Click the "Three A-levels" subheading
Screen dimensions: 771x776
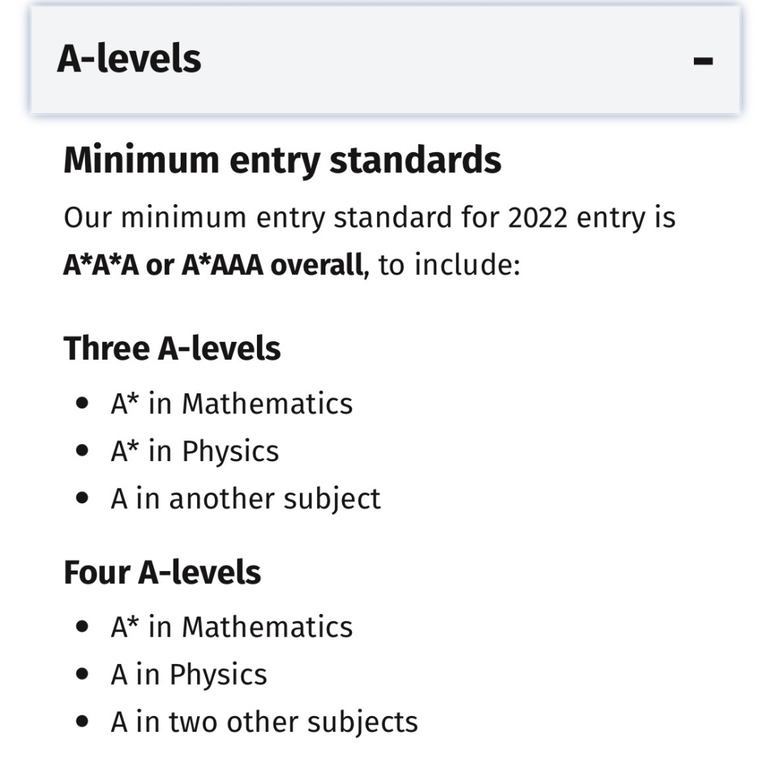(172, 349)
